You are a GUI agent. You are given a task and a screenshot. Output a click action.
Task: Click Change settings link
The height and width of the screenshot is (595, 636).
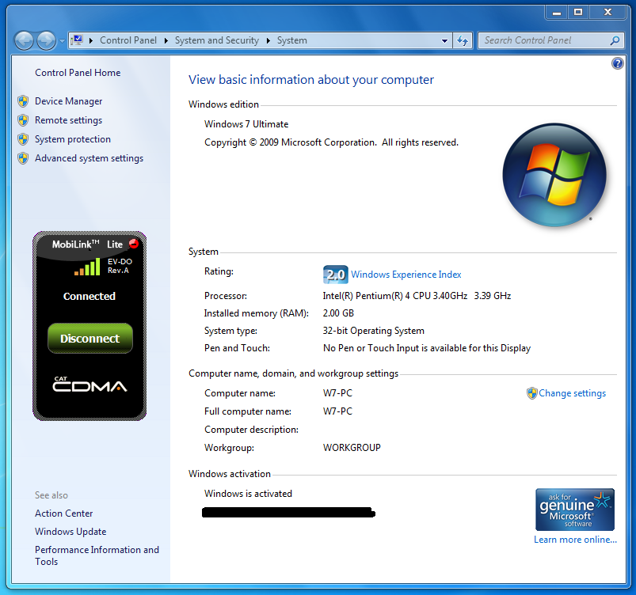tap(573, 393)
